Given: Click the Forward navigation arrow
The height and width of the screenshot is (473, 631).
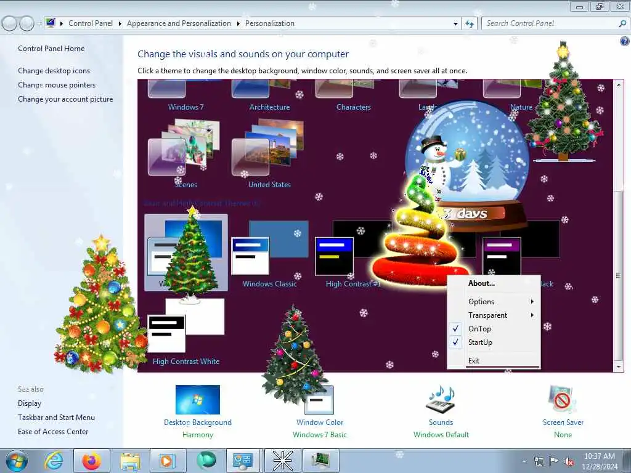Looking at the screenshot, I should [27, 24].
